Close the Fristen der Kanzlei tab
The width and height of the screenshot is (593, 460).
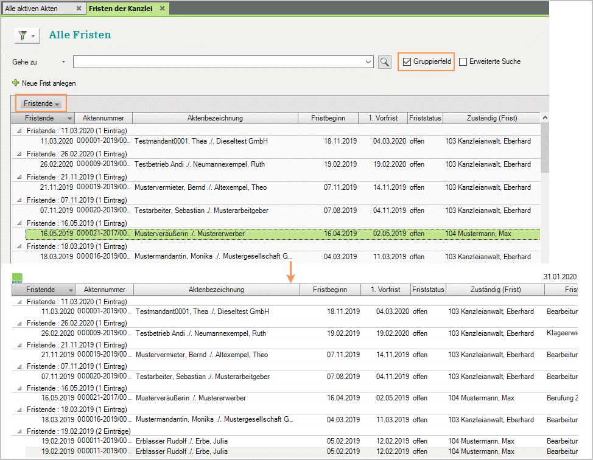tap(162, 9)
